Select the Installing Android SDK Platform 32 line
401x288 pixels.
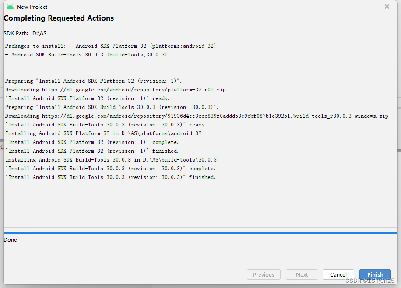(103, 133)
